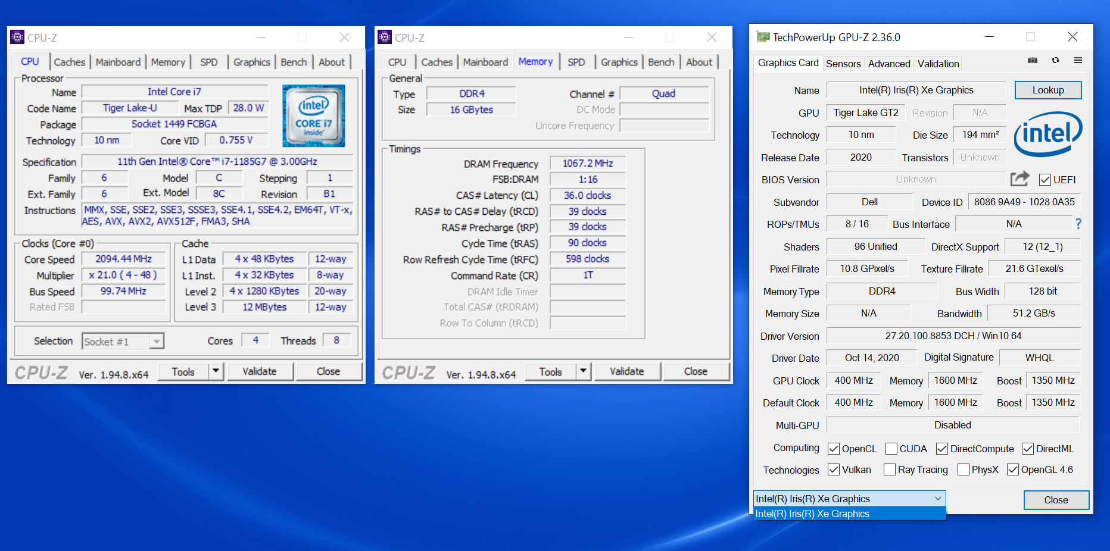Click the Multiplier x 21.0 value
The image size is (1110, 551).
click(124, 275)
